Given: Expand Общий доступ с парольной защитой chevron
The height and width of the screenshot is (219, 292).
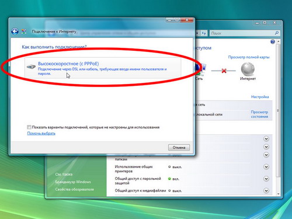Looking at the screenshot, I should 266,179.
